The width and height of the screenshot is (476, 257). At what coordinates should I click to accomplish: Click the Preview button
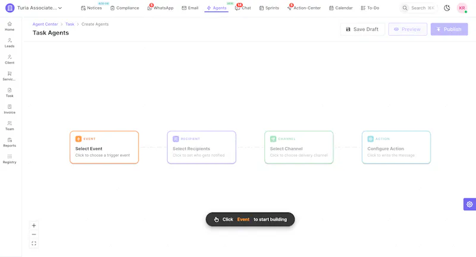pyautogui.click(x=408, y=29)
